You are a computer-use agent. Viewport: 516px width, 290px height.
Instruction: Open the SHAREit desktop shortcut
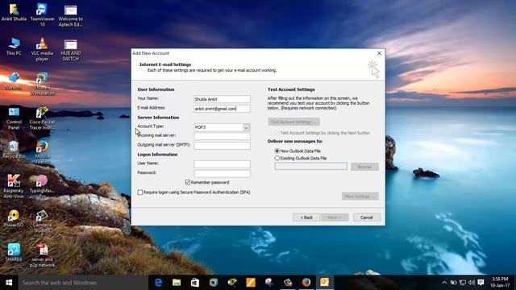coord(14,252)
